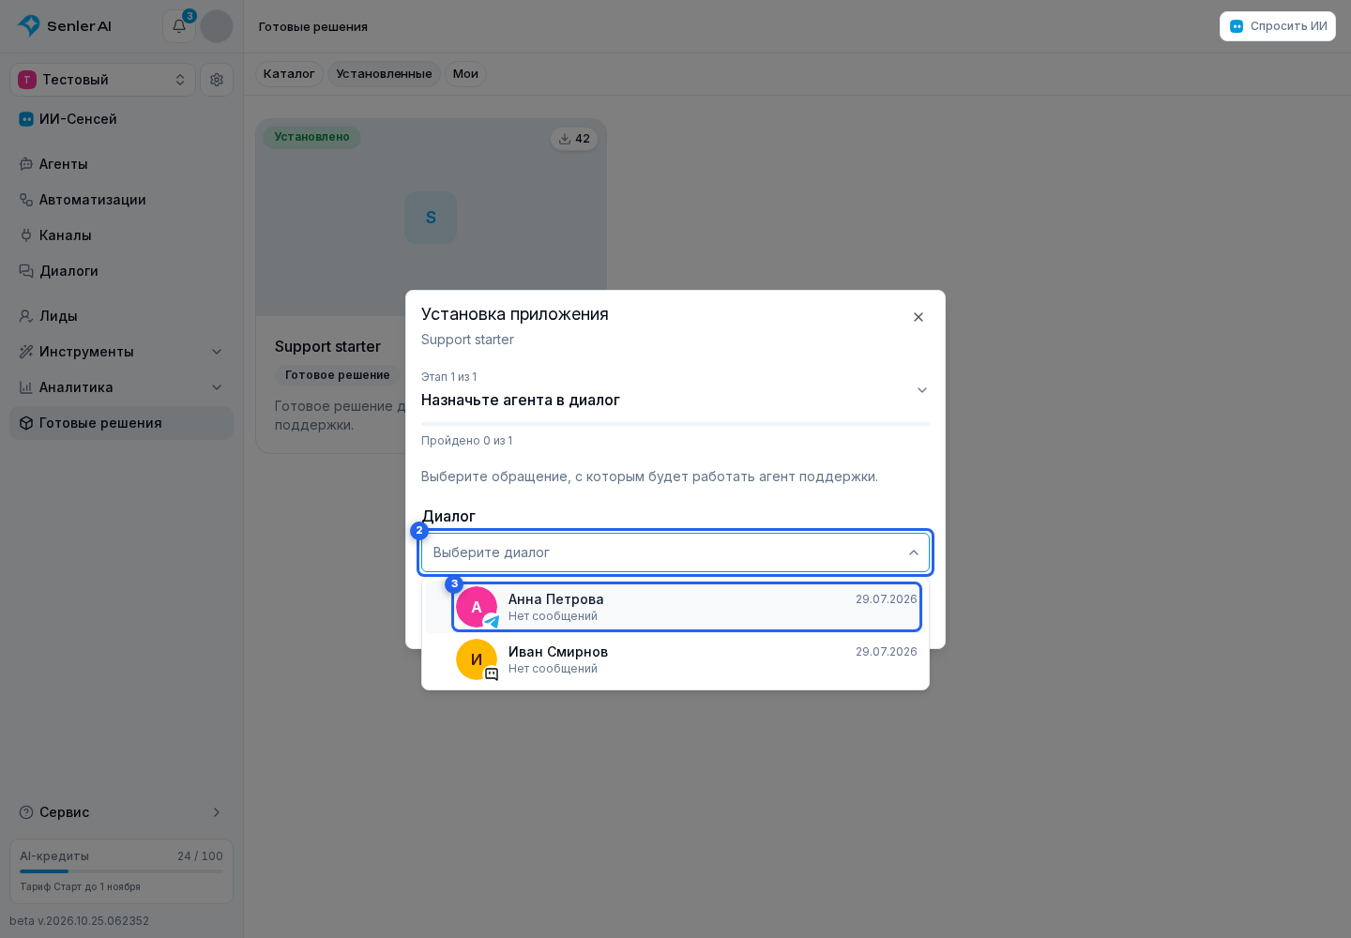Click the Лиды sidebar icon
The width and height of the screenshot is (1351, 938).
click(x=26, y=316)
